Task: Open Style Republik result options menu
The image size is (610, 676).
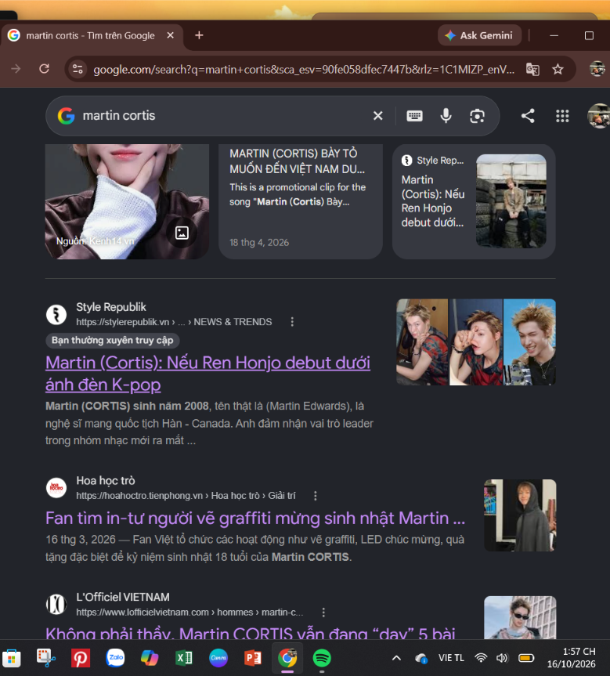Action: click(x=292, y=322)
